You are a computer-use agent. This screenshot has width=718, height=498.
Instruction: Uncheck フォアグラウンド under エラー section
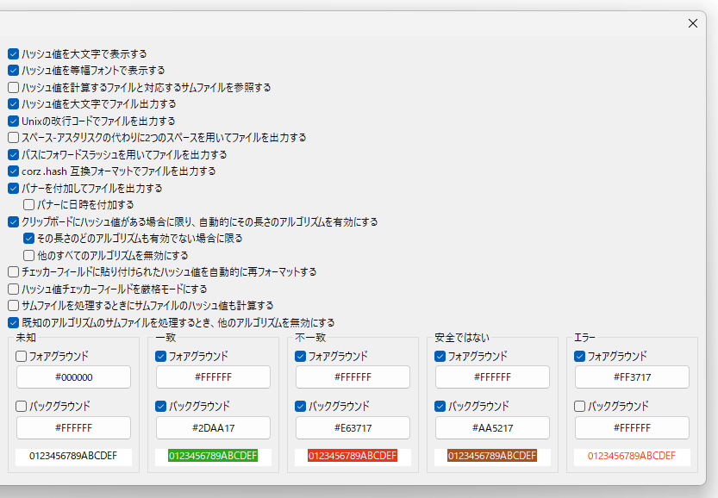[x=580, y=355]
